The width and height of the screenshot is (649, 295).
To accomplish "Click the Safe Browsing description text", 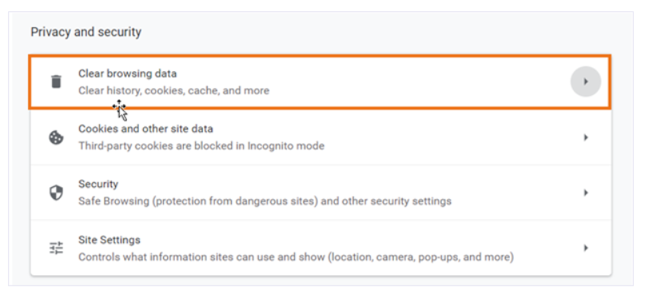I will click(x=265, y=201).
